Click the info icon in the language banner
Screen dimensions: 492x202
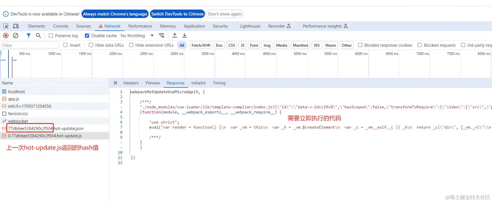(6, 14)
